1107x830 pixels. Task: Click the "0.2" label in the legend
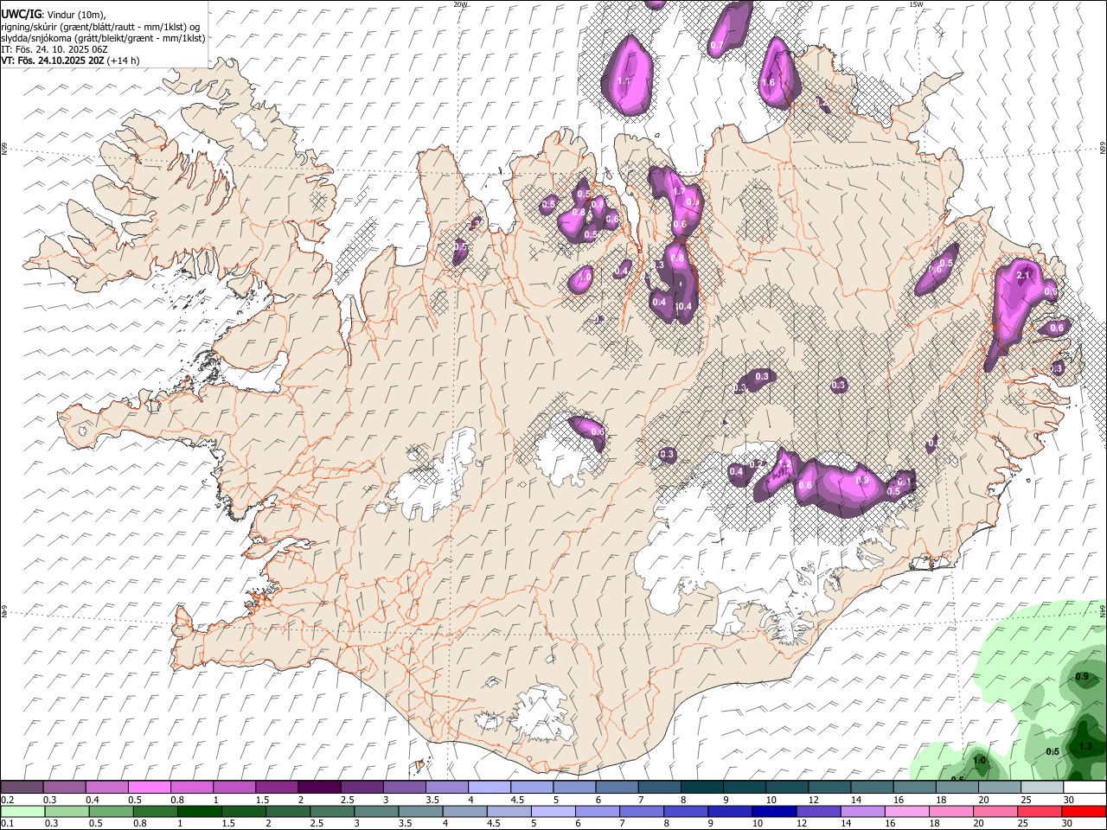tap(8, 800)
